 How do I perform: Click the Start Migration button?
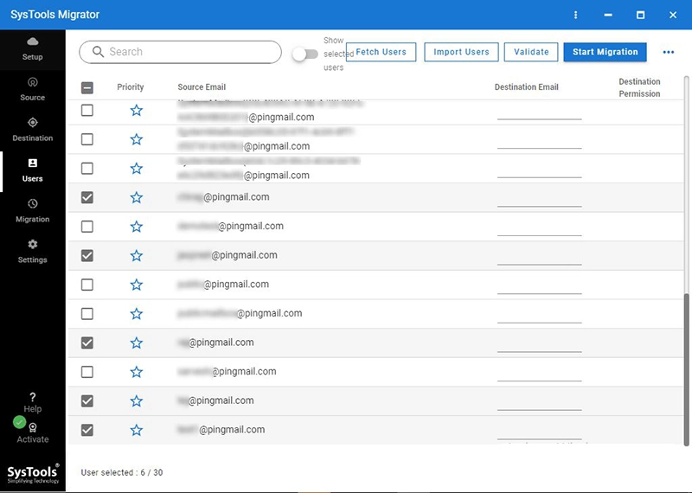click(x=605, y=52)
